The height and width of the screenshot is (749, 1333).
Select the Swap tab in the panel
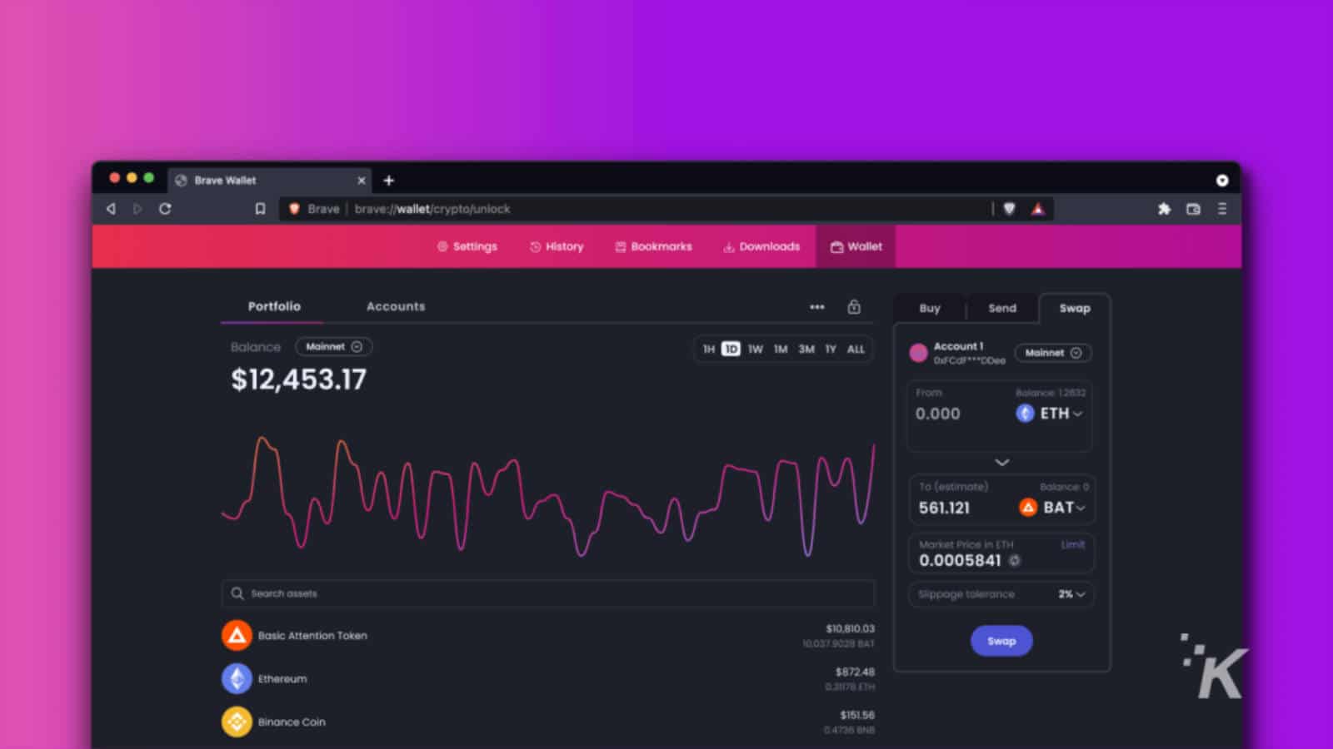pos(1075,308)
